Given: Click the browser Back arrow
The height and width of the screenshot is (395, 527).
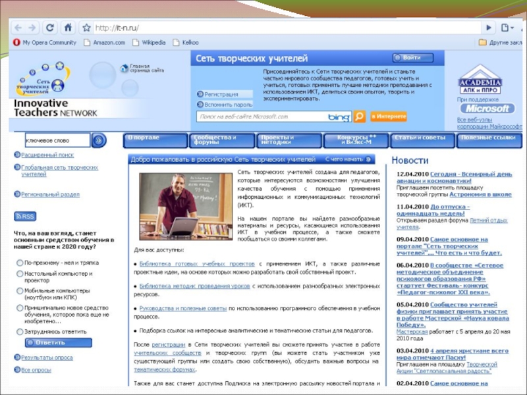Looking at the screenshot, I should click(18, 28).
